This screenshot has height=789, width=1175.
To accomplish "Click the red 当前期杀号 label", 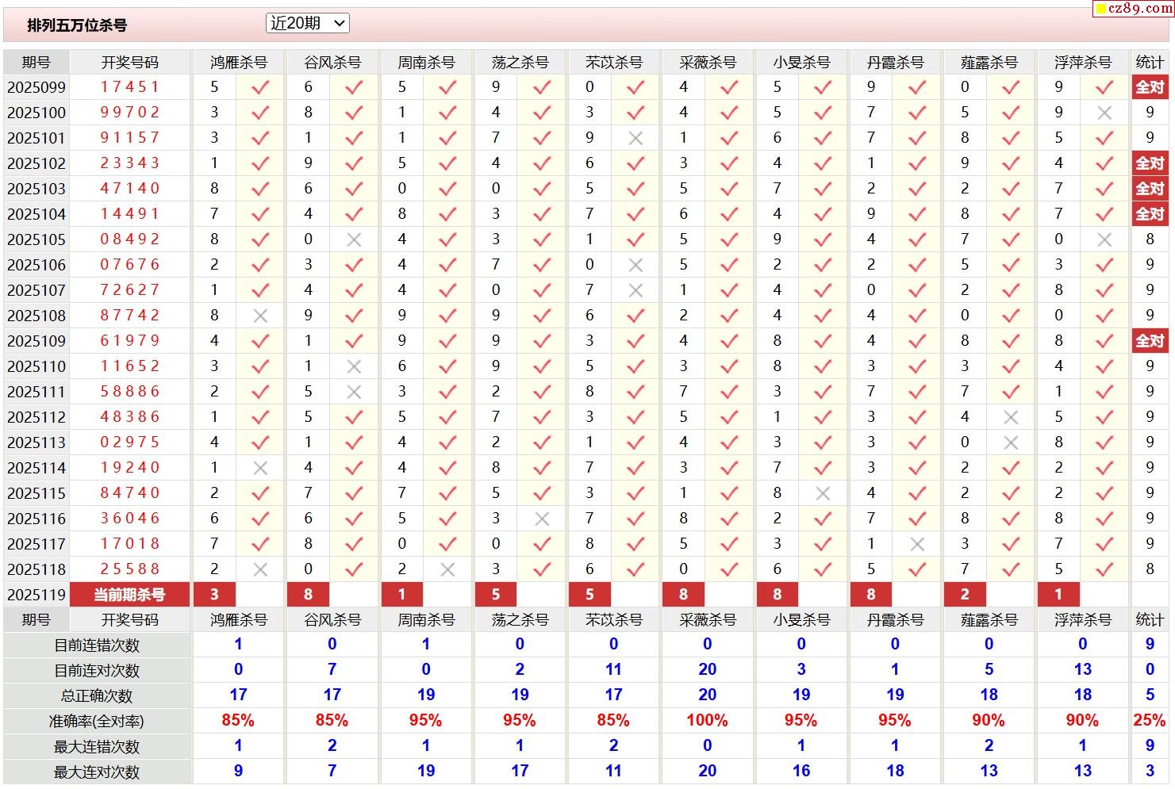I will pos(129,595).
